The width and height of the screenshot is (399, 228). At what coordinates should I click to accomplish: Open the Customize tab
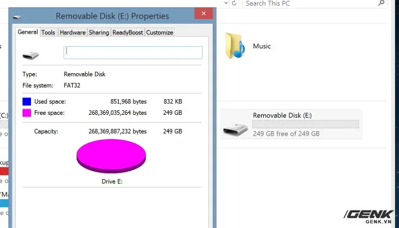point(160,33)
